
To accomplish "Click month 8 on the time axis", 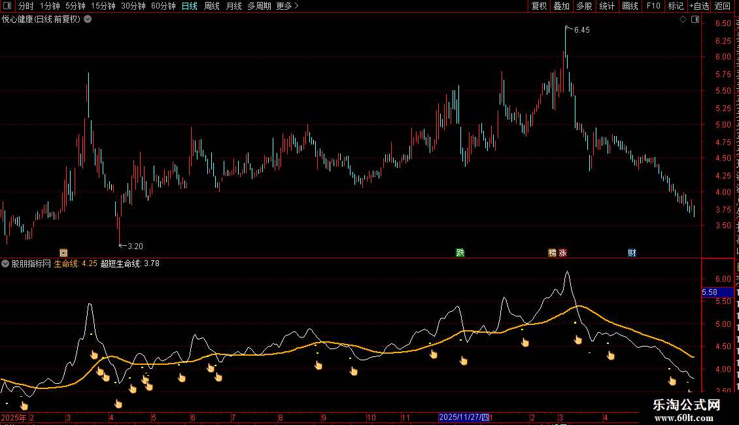I will coord(281,417).
